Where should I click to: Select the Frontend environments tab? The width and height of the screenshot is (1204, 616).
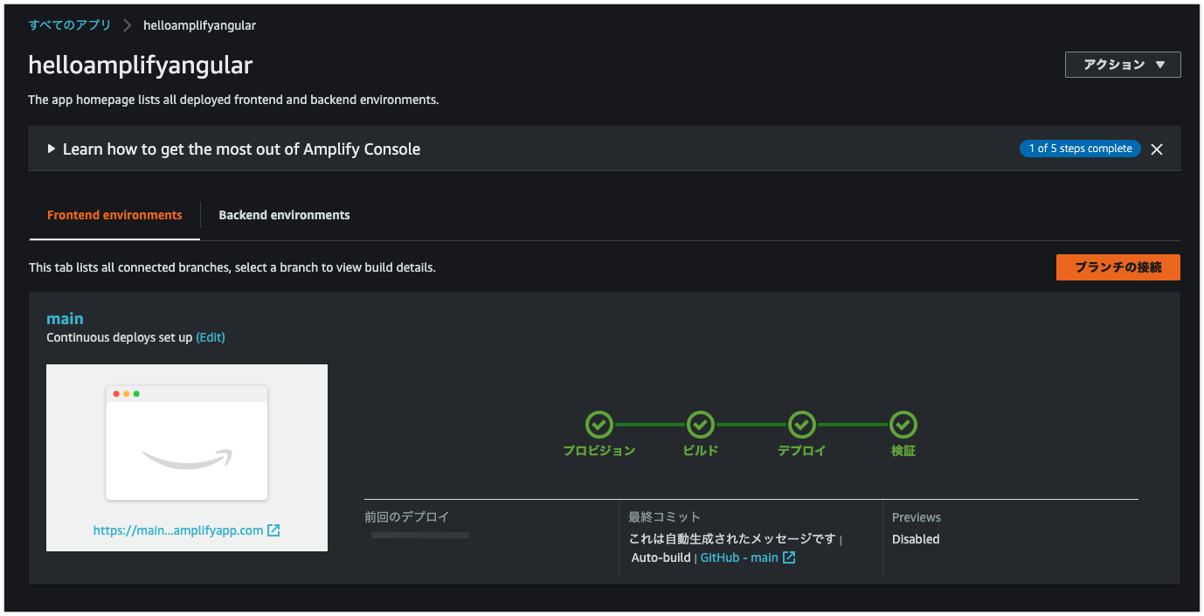tap(114, 214)
